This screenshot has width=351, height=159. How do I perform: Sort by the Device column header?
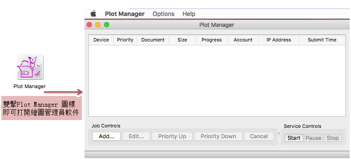(101, 40)
